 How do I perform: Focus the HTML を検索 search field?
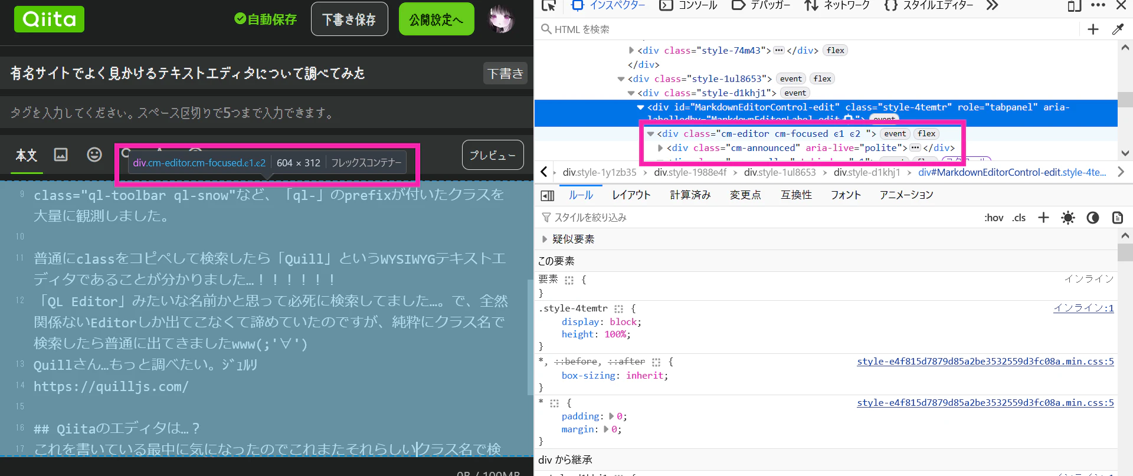click(808, 29)
